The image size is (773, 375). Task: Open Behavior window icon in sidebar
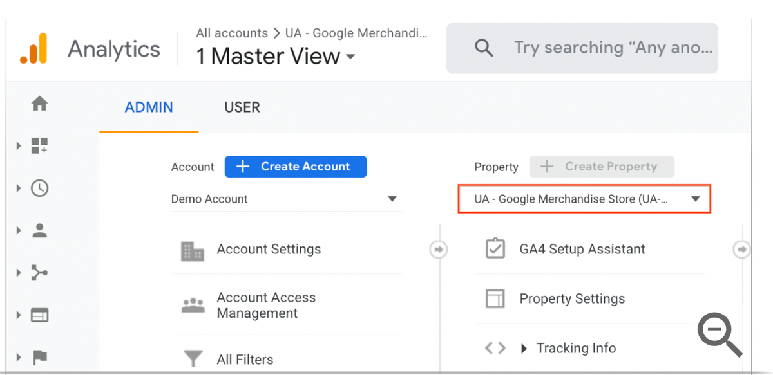point(40,315)
